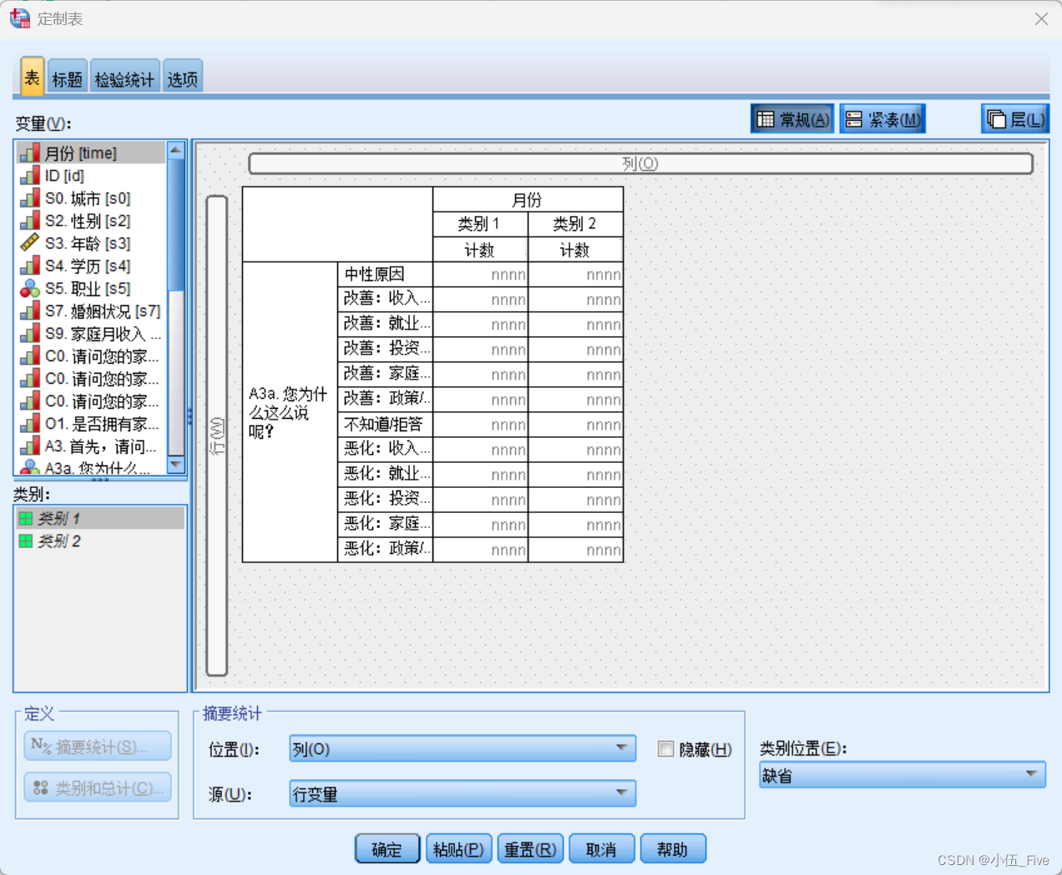Close the 定制表 dialog window
1062x875 pixels.
tap(1041, 18)
